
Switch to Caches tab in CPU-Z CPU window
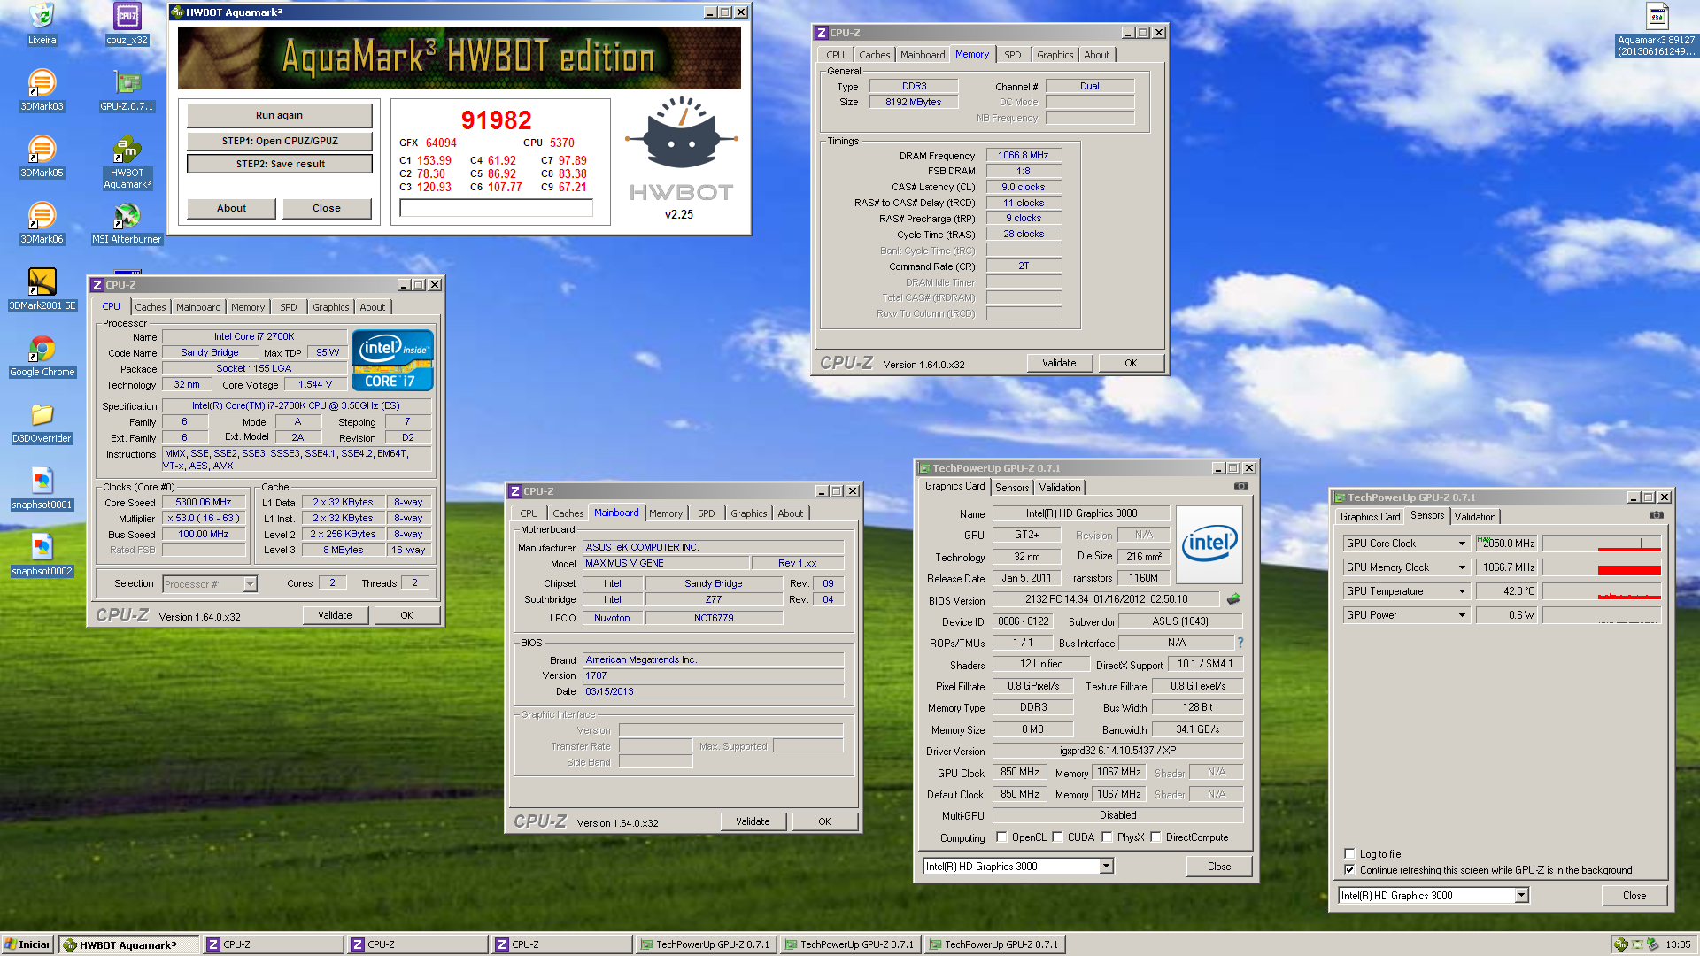(150, 307)
